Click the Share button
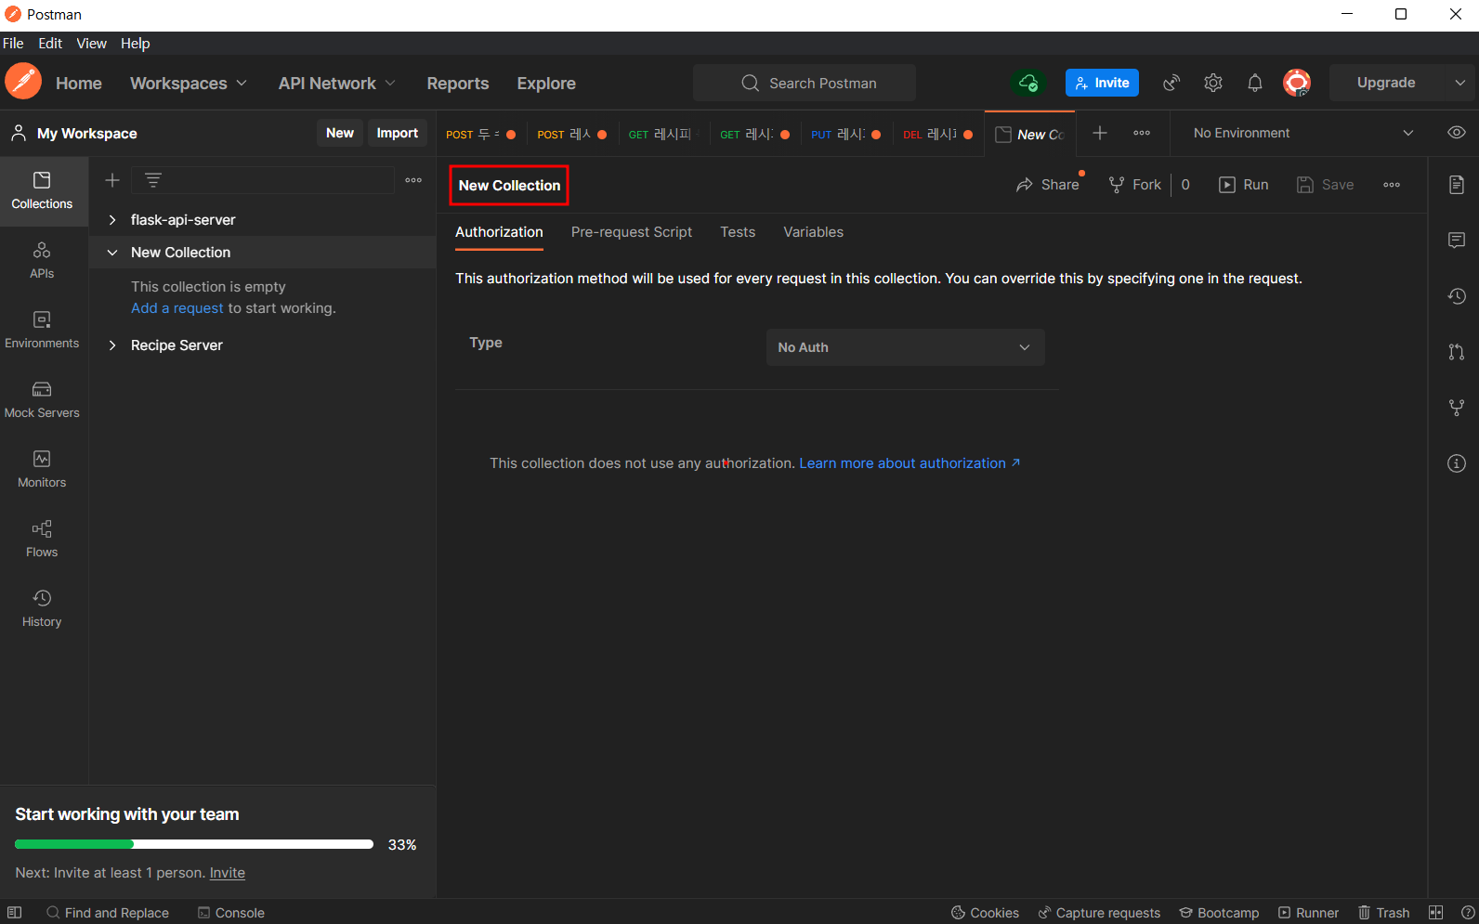This screenshot has width=1479, height=924. point(1048,185)
